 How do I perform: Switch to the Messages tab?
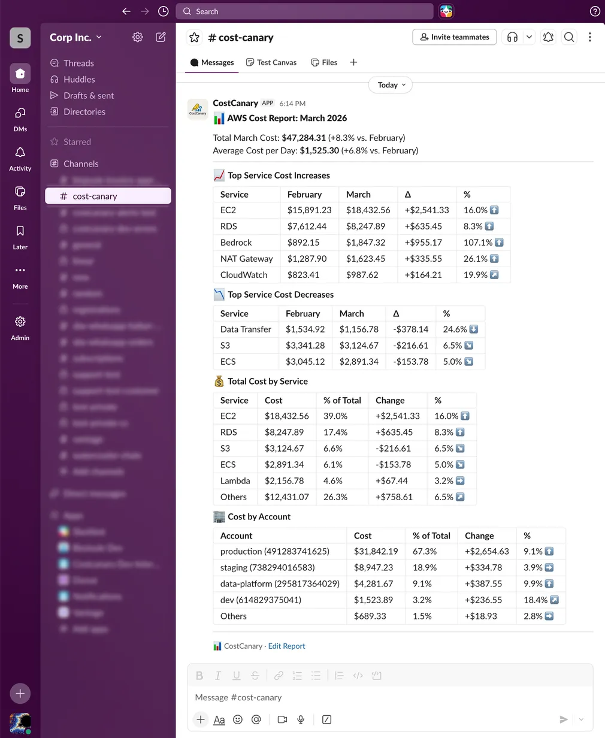(x=212, y=62)
